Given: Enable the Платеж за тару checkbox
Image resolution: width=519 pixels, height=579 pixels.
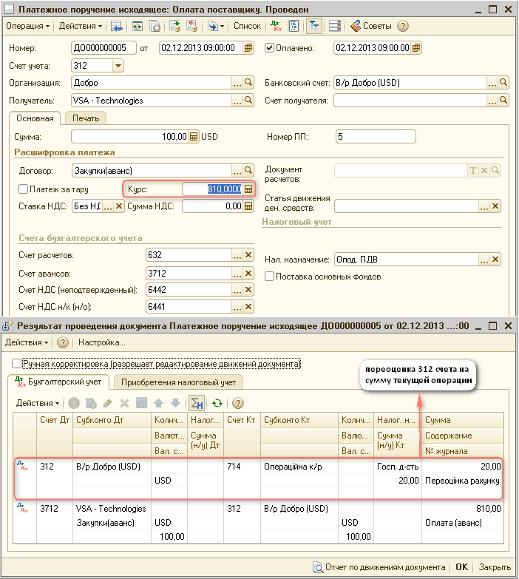Looking at the screenshot, I should (x=24, y=189).
